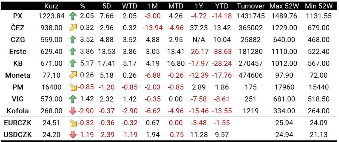
Task: Click the Kurz column header
Action: coord(52,6)
